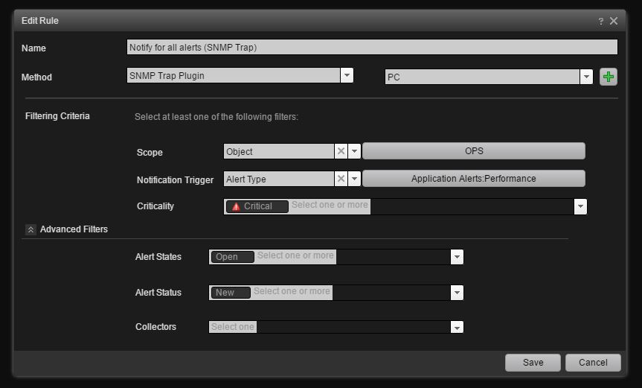Select the Open alert state tag
This screenshot has width=642, height=388.
(x=233, y=257)
